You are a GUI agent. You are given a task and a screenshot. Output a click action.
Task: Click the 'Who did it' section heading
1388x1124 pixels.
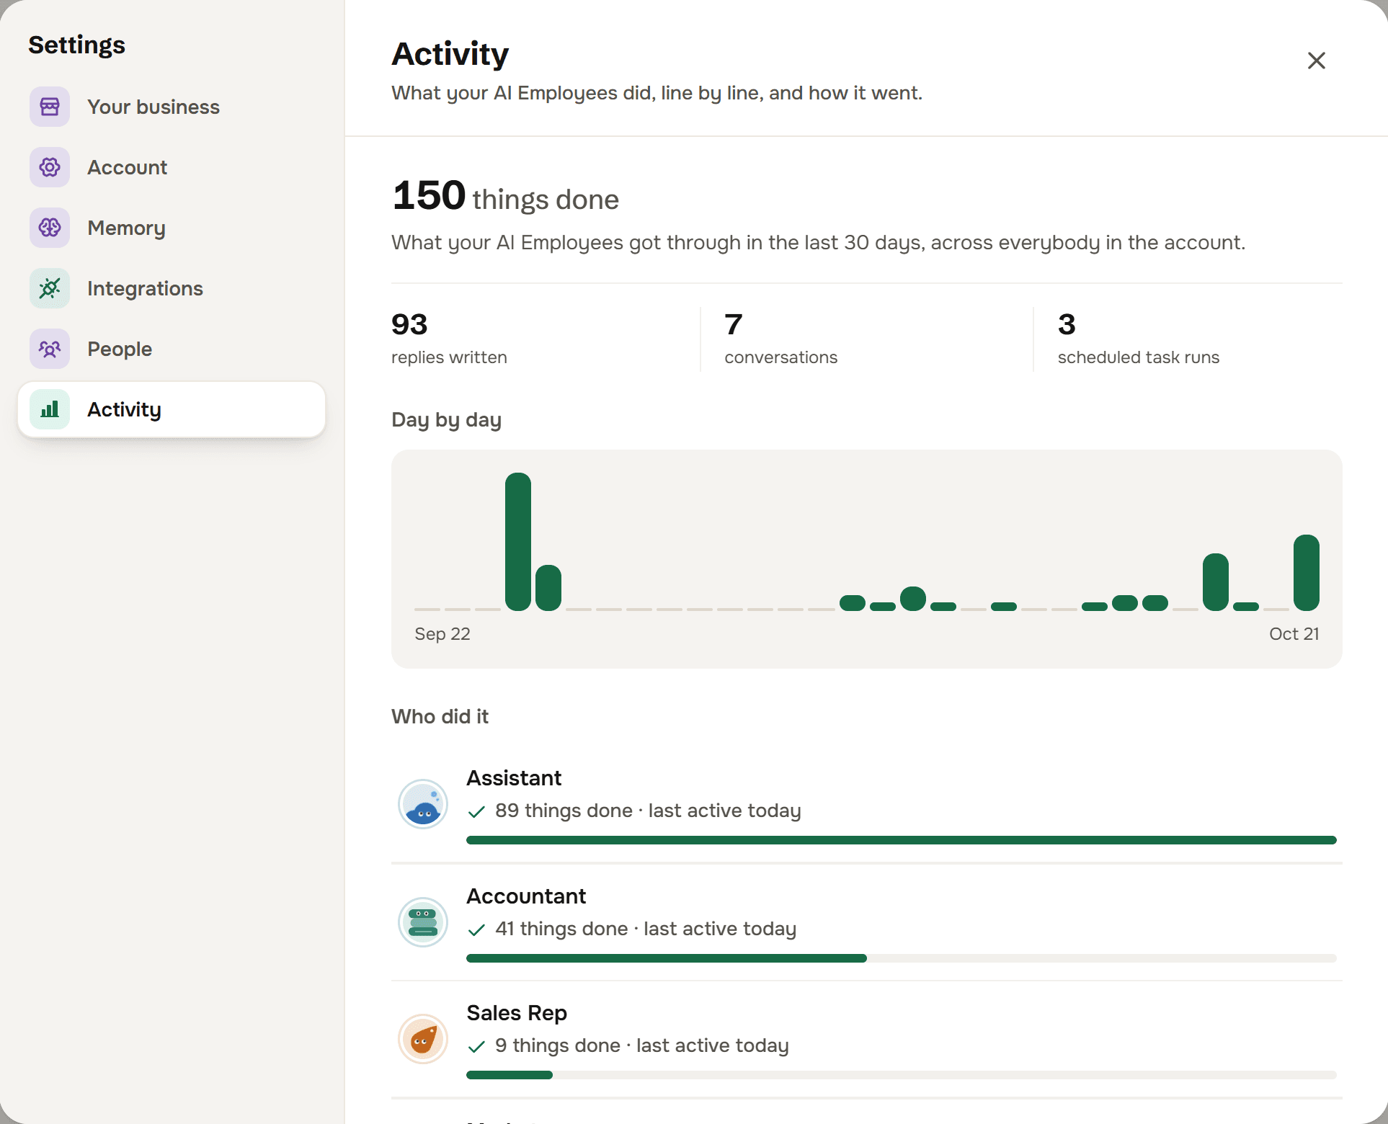tap(440, 716)
